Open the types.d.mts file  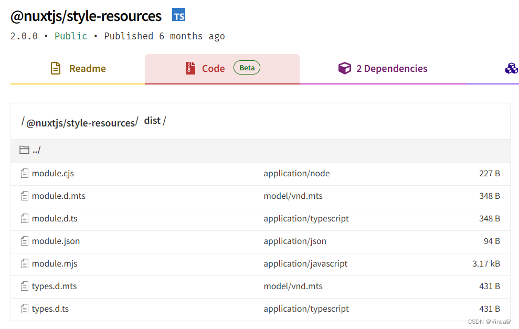point(55,286)
